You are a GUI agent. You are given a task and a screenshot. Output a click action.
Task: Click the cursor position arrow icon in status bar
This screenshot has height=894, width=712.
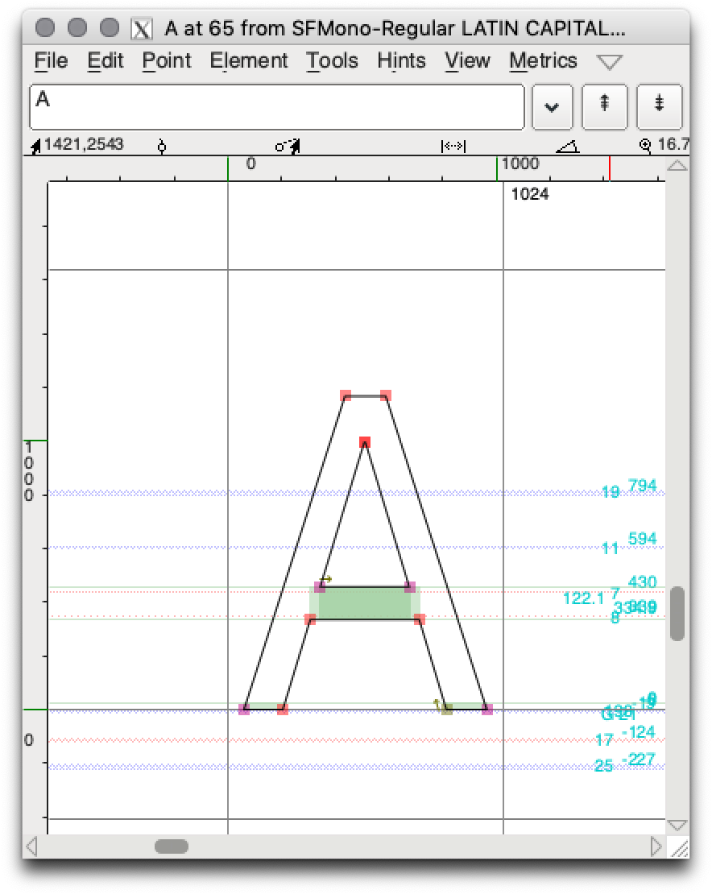pyautogui.click(x=35, y=146)
